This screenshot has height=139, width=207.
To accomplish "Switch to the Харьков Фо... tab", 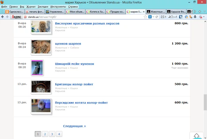I will [x=176, y=12].
